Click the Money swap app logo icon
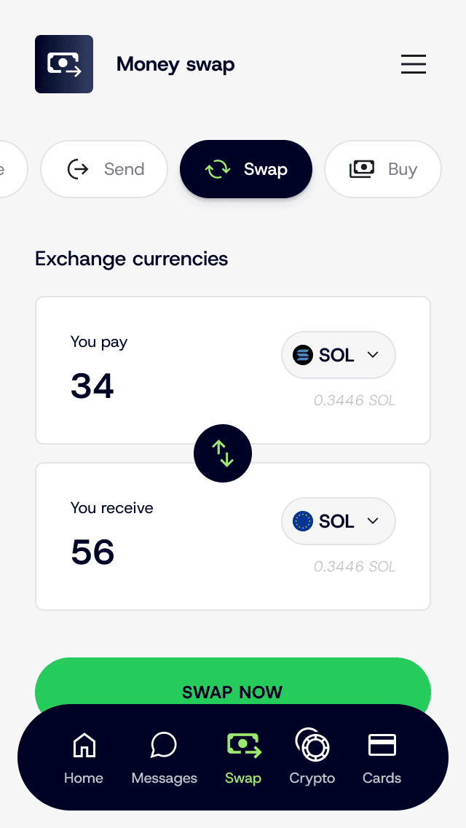 tap(64, 64)
